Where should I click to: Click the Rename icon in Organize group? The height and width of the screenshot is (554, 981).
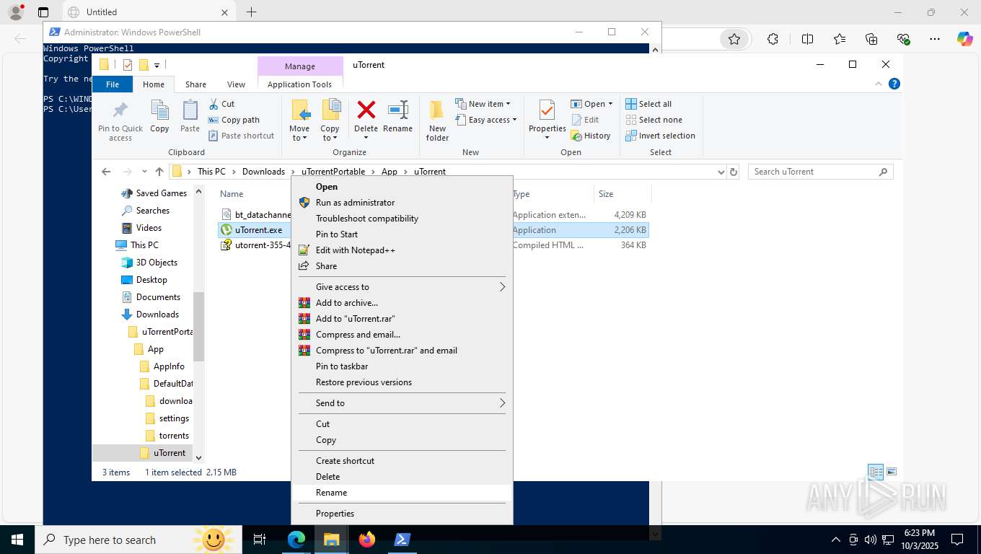[398, 110]
